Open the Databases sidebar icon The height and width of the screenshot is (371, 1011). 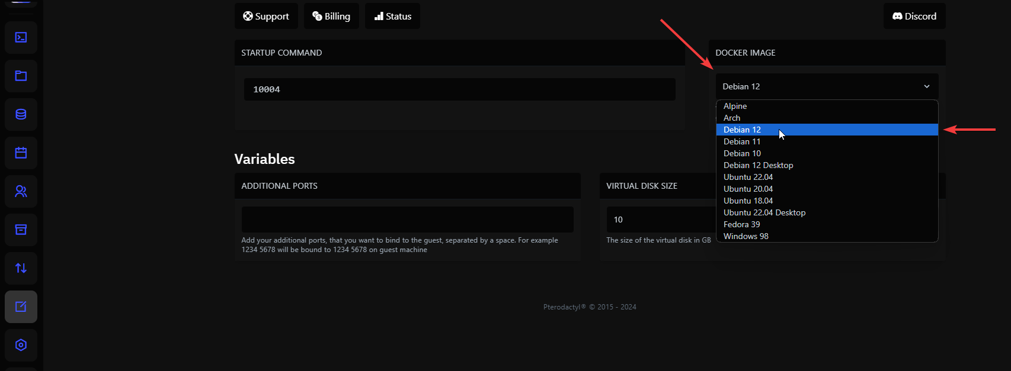[x=21, y=114]
